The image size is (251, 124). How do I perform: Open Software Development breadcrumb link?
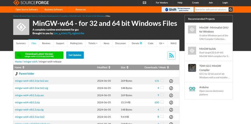tap(49, 16)
